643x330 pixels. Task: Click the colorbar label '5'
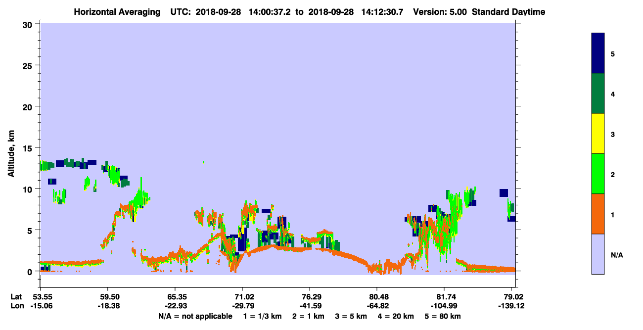coord(613,53)
